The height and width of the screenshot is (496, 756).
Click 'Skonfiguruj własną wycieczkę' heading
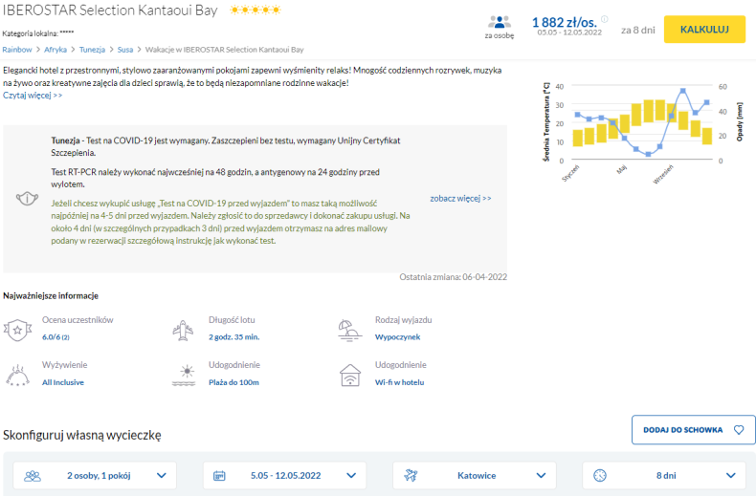point(82,435)
